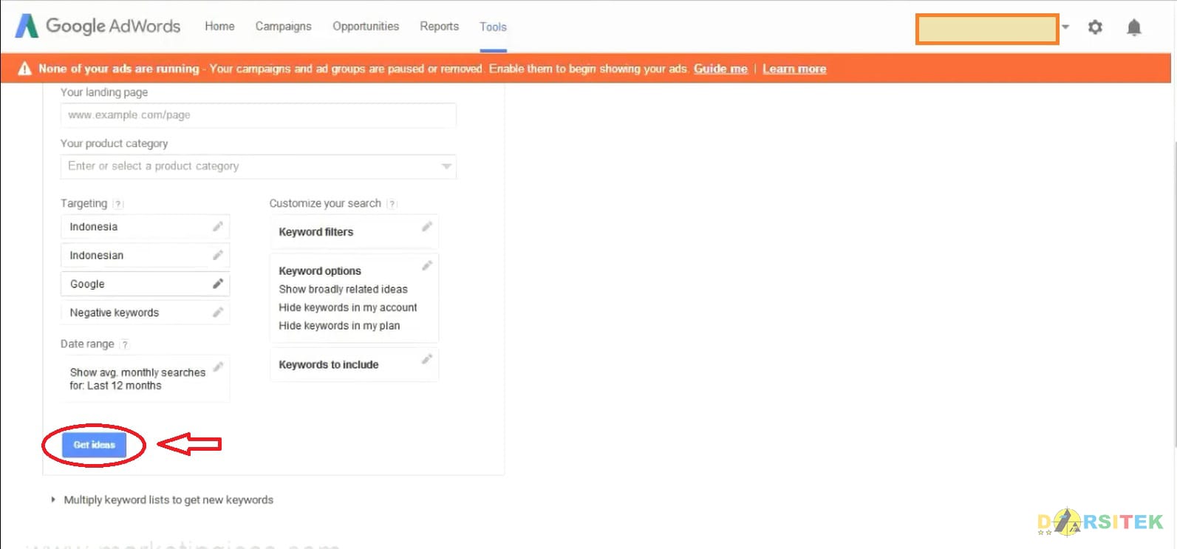
Task: Edit Keywords to include pencil icon
Action: [x=427, y=359]
